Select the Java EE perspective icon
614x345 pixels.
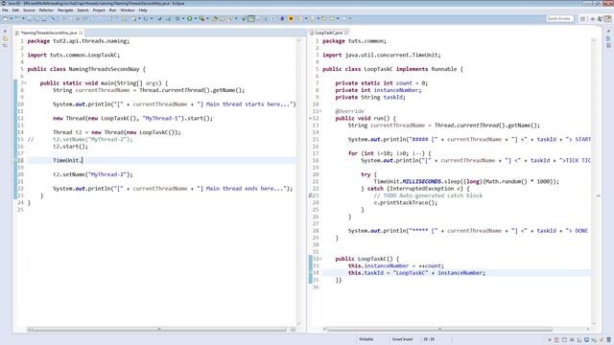coord(607,18)
